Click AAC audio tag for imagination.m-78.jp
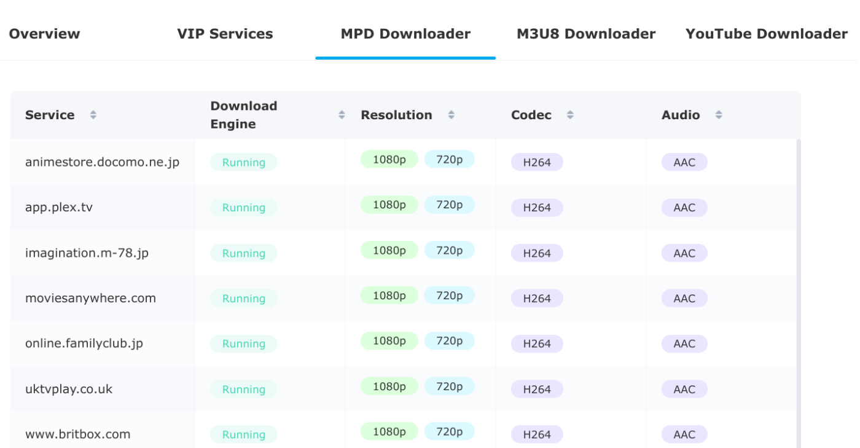This screenshot has height=448, width=860. [684, 253]
